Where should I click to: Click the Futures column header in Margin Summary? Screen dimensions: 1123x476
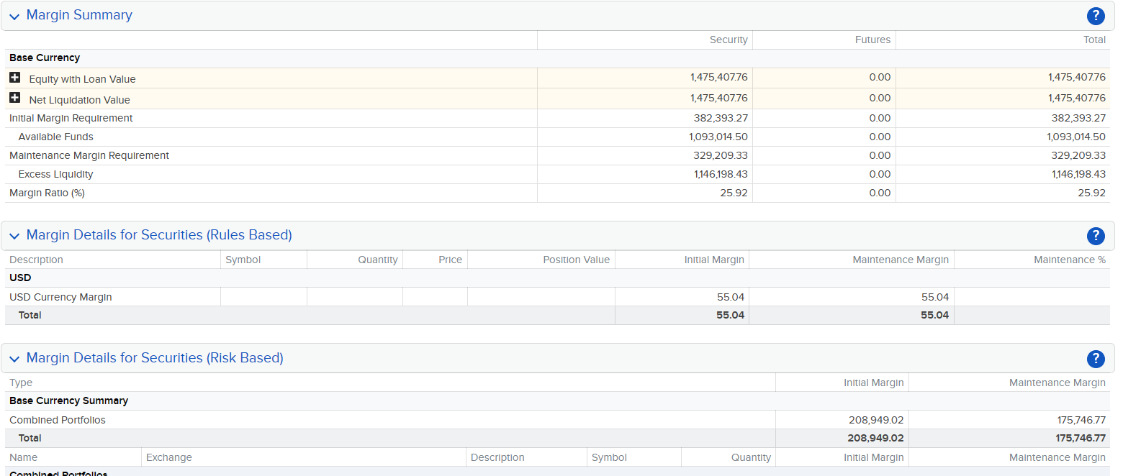click(872, 40)
